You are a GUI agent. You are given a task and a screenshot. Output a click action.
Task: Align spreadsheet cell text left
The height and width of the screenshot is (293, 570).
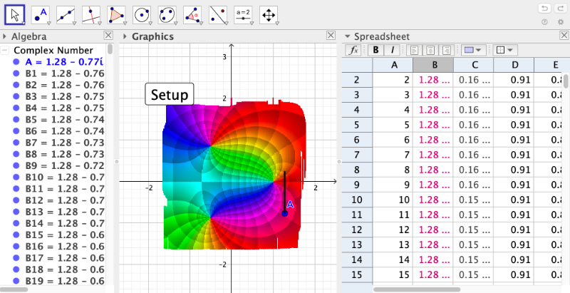414,50
